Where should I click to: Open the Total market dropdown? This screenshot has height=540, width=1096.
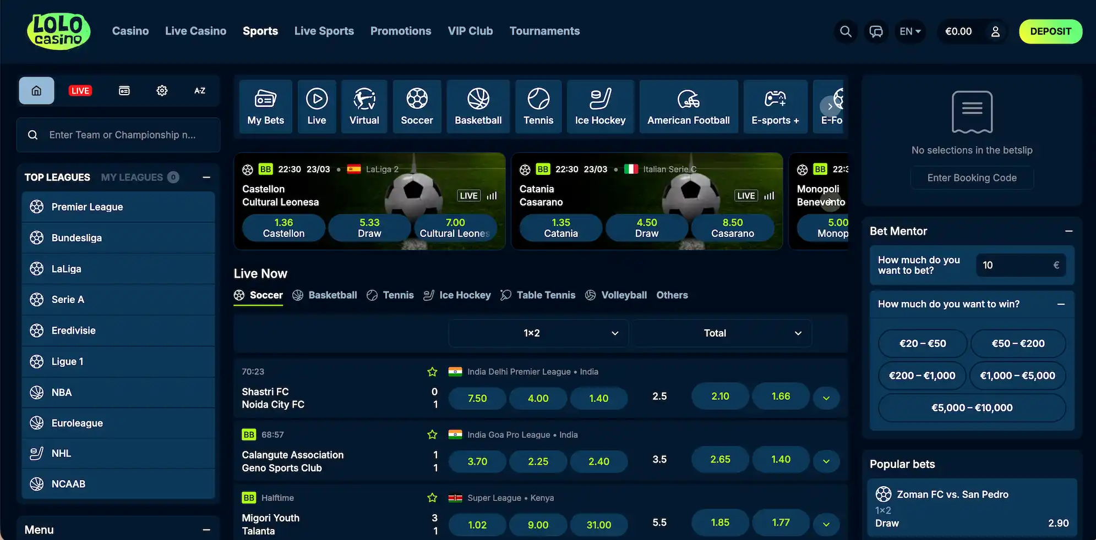coord(722,333)
